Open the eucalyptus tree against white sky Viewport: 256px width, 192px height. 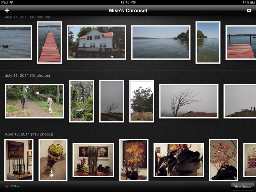tap(141, 101)
